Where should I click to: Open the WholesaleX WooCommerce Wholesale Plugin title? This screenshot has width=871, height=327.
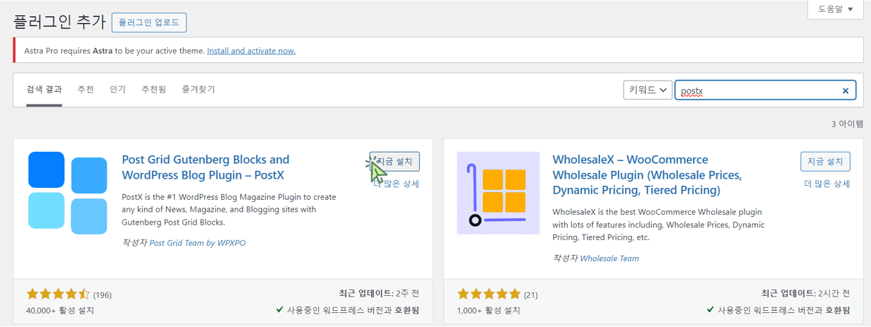(x=647, y=174)
